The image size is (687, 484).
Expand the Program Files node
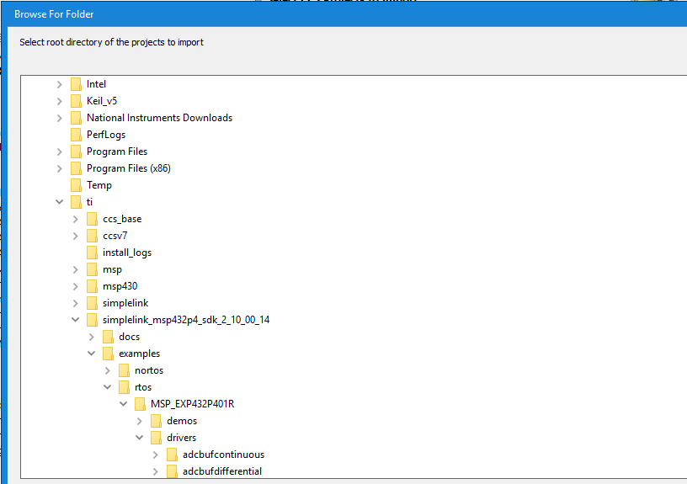(60, 152)
